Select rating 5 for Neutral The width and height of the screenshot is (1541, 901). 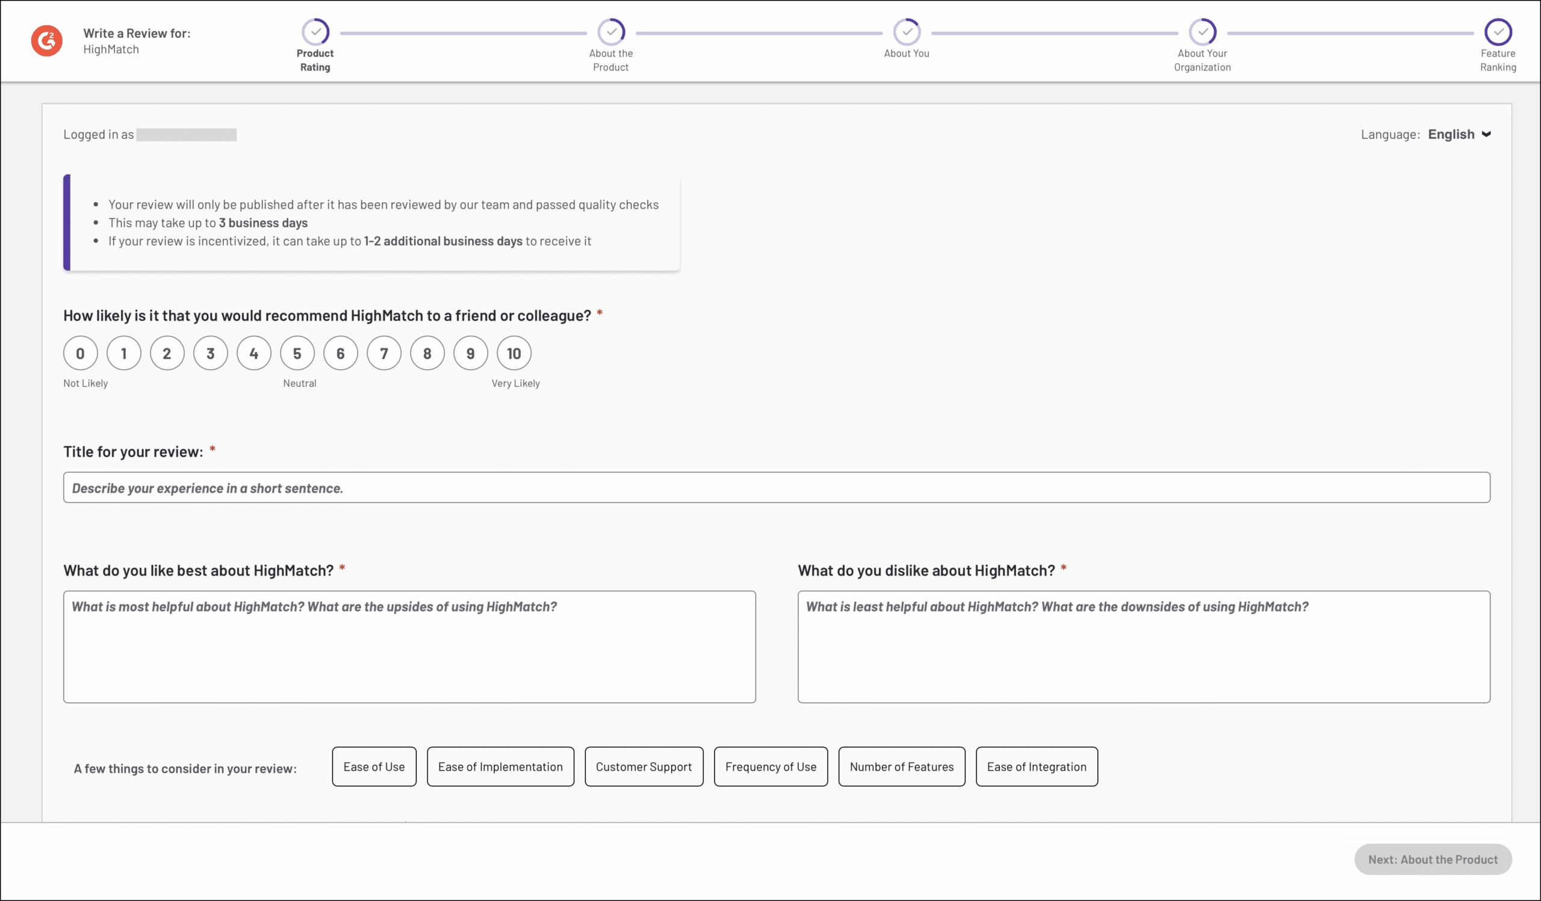pyautogui.click(x=297, y=353)
